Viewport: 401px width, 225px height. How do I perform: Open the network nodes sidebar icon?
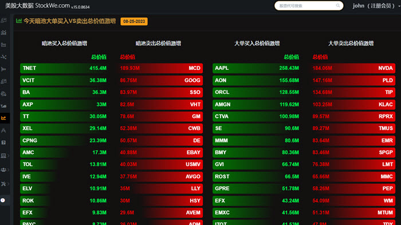[3, 57]
